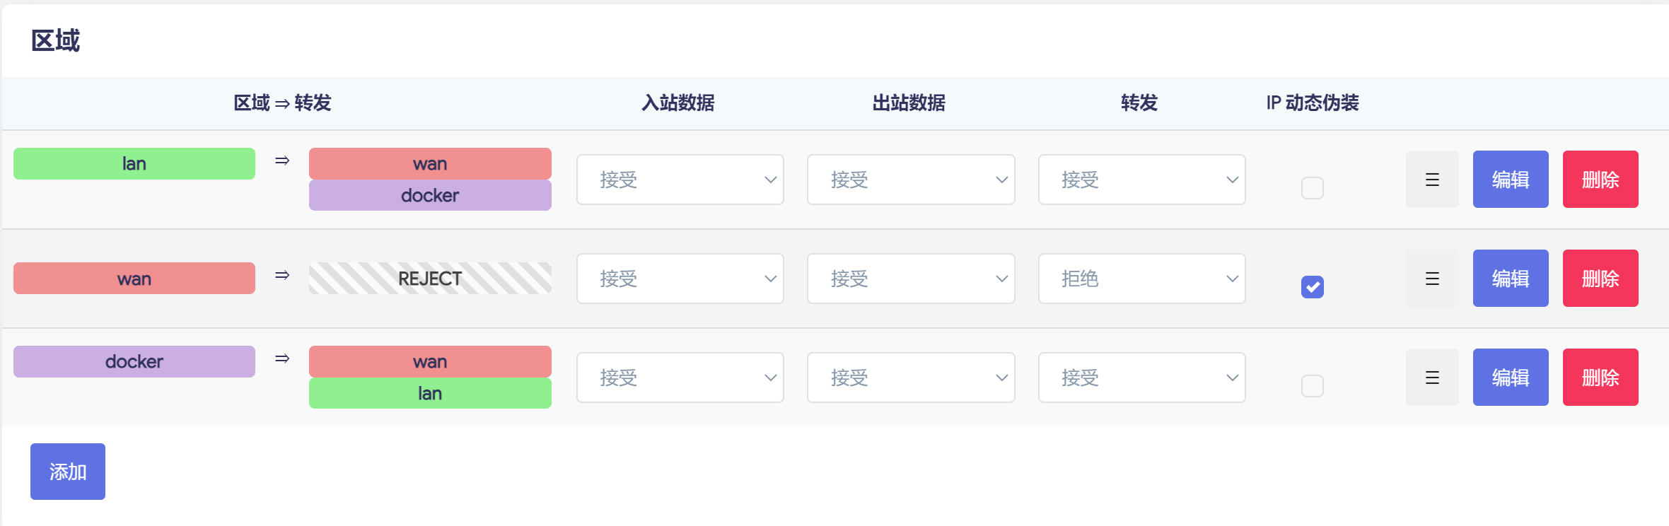Click the drag handle icon for the wan zone row
The width and height of the screenshot is (1669, 526).
click(x=1432, y=279)
